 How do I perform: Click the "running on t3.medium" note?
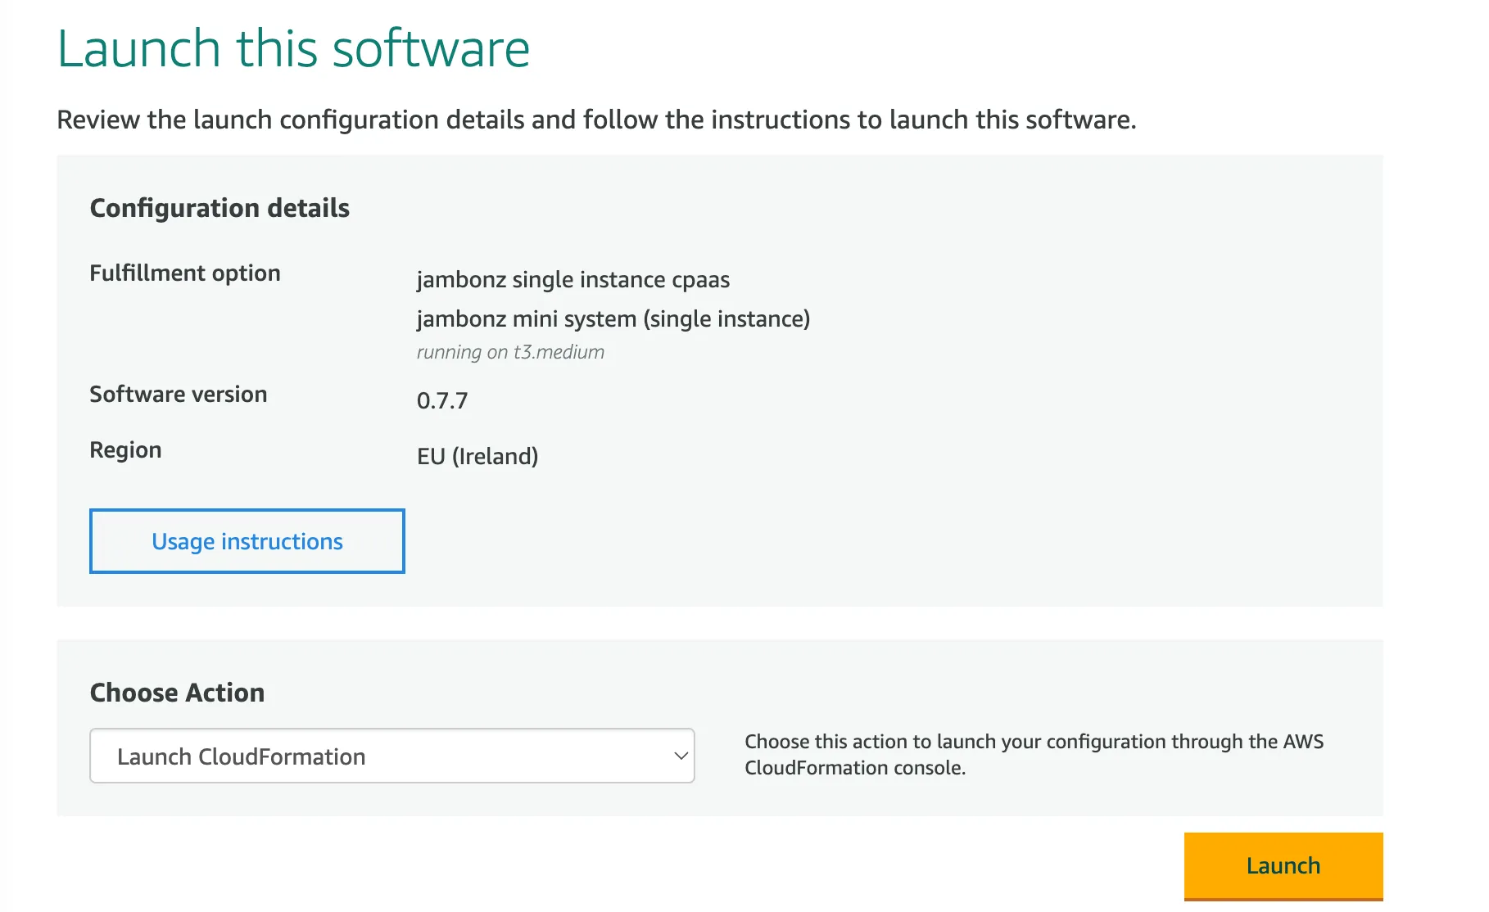tap(510, 352)
